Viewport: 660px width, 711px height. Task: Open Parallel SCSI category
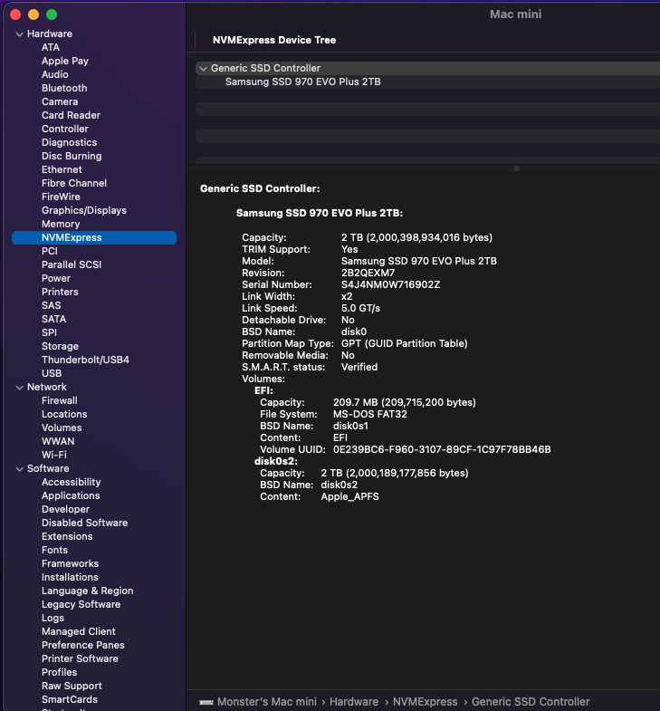point(72,264)
